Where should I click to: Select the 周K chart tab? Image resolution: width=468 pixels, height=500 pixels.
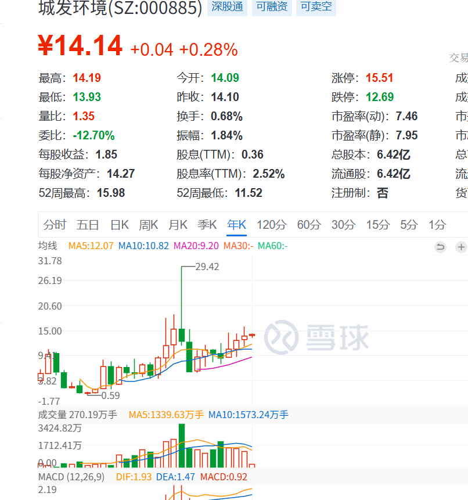149,225
